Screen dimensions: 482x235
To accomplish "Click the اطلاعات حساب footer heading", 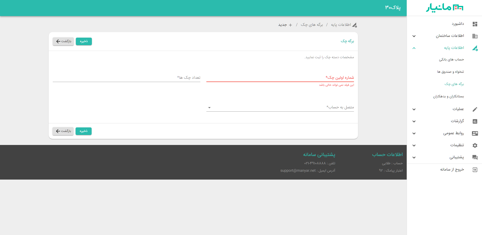I will point(387,154).
